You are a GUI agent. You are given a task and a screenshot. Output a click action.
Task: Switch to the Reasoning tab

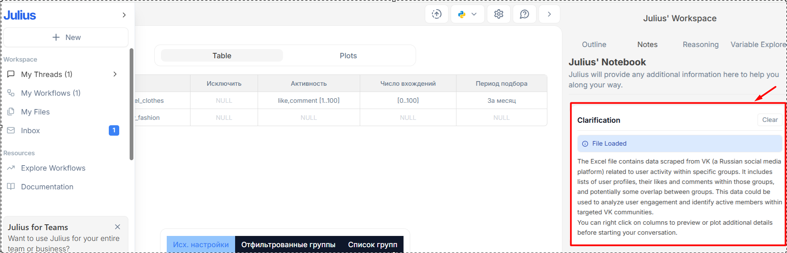coord(701,45)
